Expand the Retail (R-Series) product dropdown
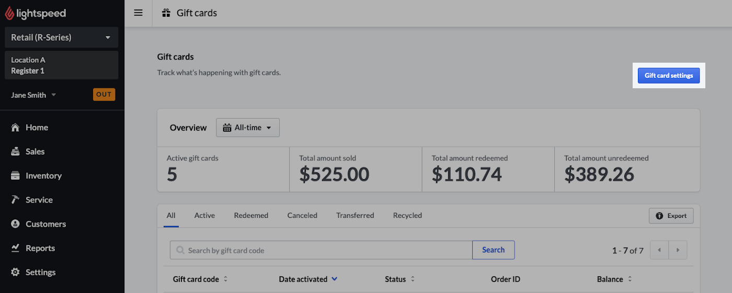Image resolution: width=732 pixels, height=293 pixels. (61, 38)
